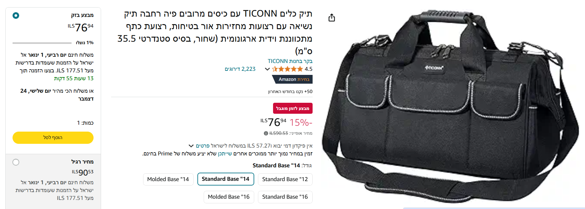Click the star rating icons
585x209 pixels.
287,69
